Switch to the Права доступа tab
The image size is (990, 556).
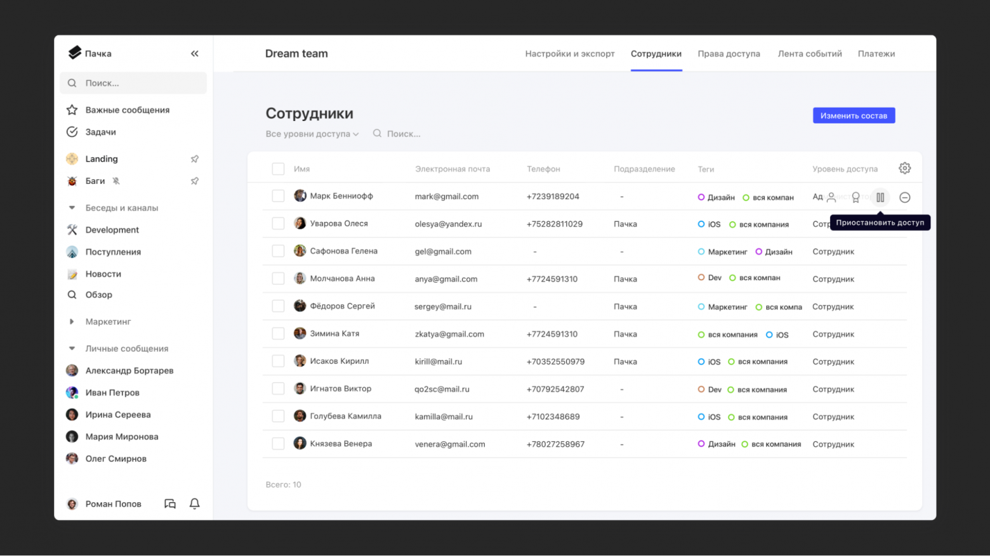point(729,54)
